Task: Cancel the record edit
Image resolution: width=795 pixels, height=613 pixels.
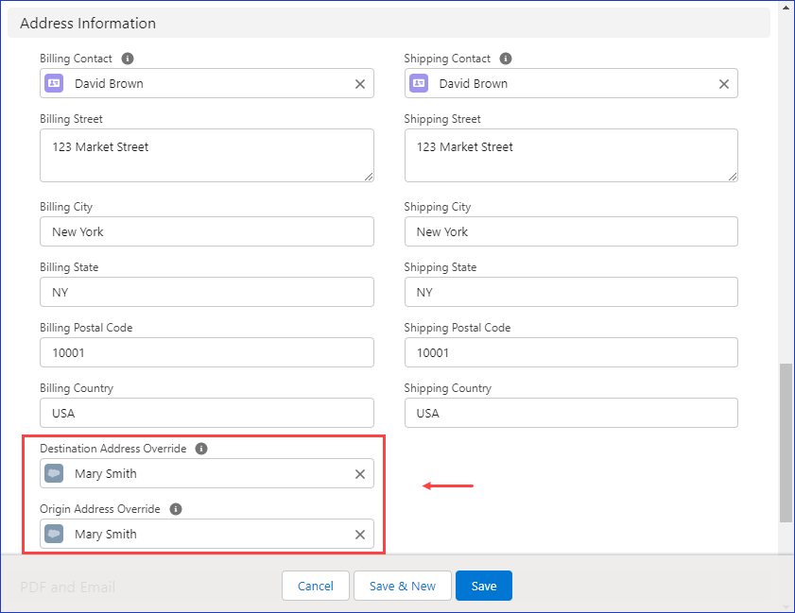Action: 316,586
